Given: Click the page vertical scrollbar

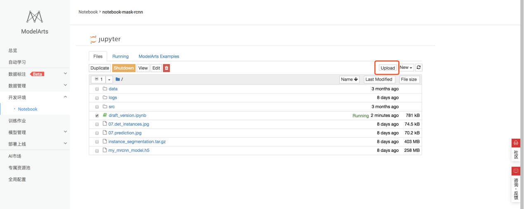Looking at the screenshot, I should [x=522, y=104].
